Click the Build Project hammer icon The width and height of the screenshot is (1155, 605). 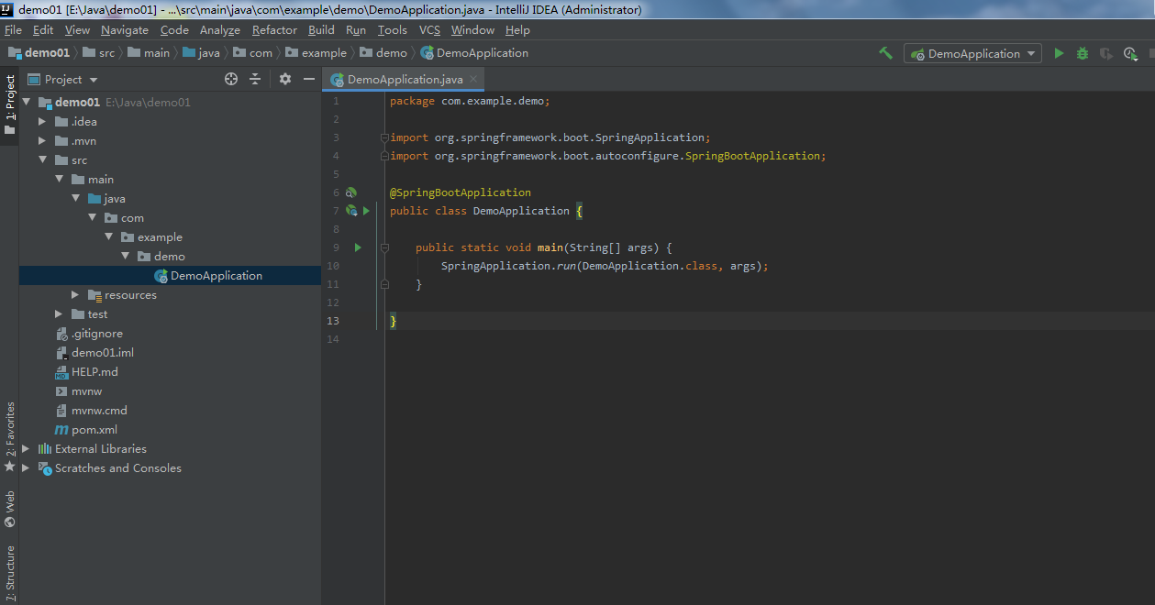click(x=884, y=53)
